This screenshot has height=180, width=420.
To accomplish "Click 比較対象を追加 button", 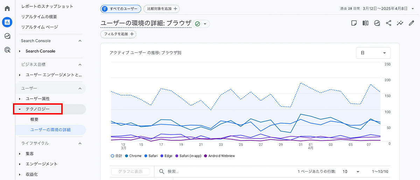I will pyautogui.click(x=161, y=8).
